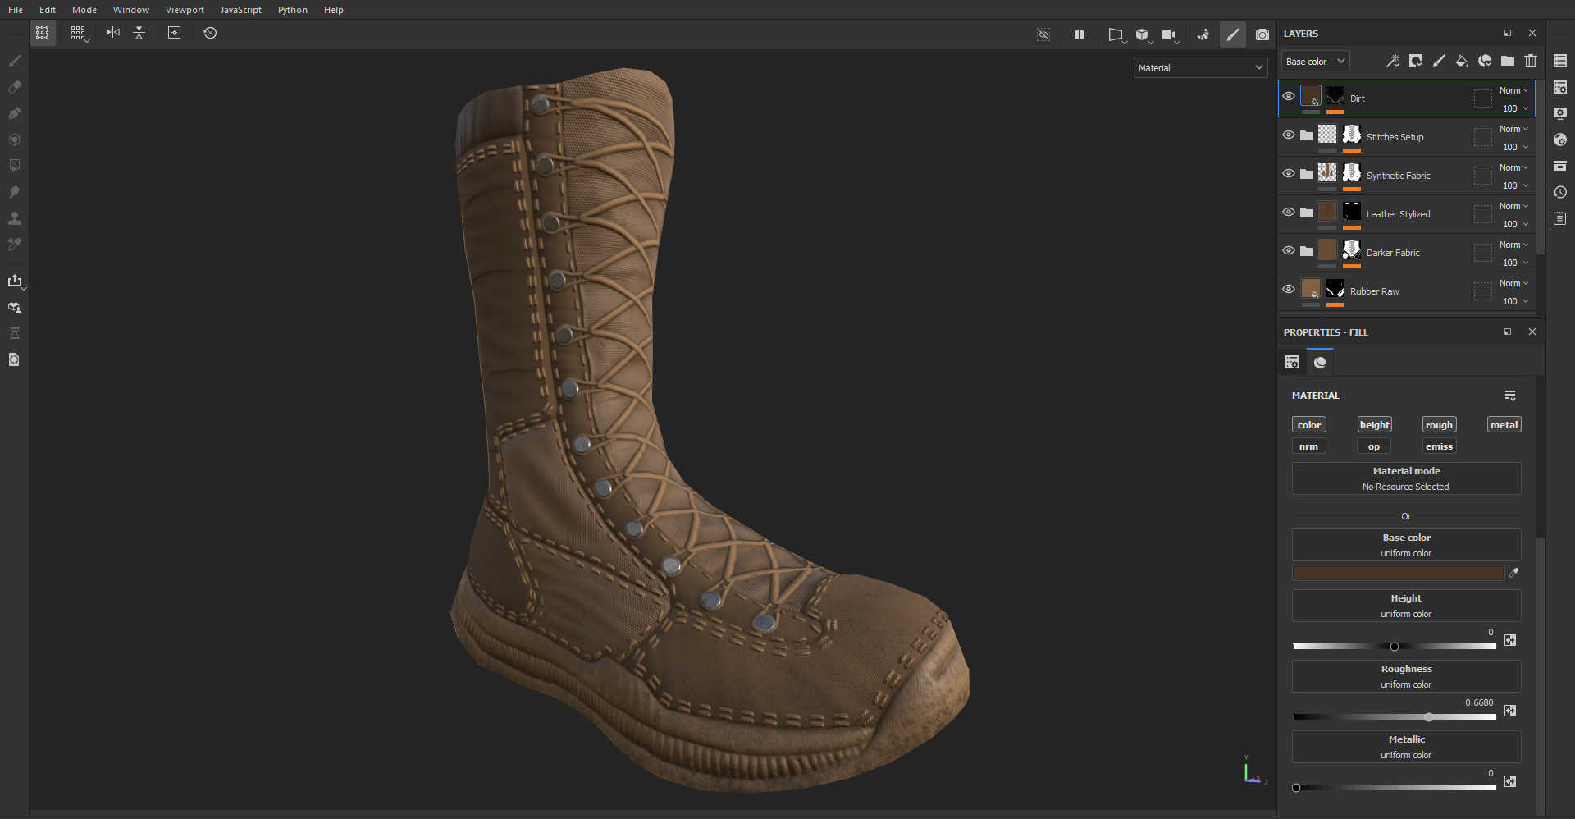Click the Material mode resource button
Viewport: 1575px width, 819px height.
coord(1406,478)
